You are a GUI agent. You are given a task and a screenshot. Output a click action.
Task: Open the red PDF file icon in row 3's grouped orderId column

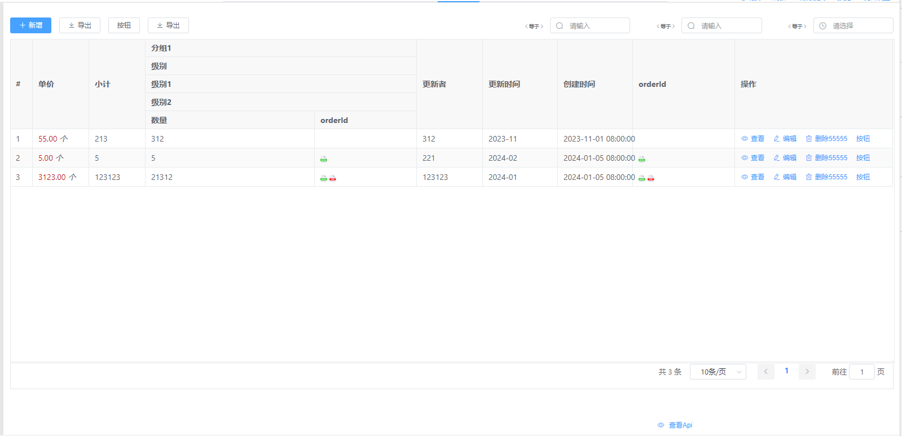click(x=332, y=178)
